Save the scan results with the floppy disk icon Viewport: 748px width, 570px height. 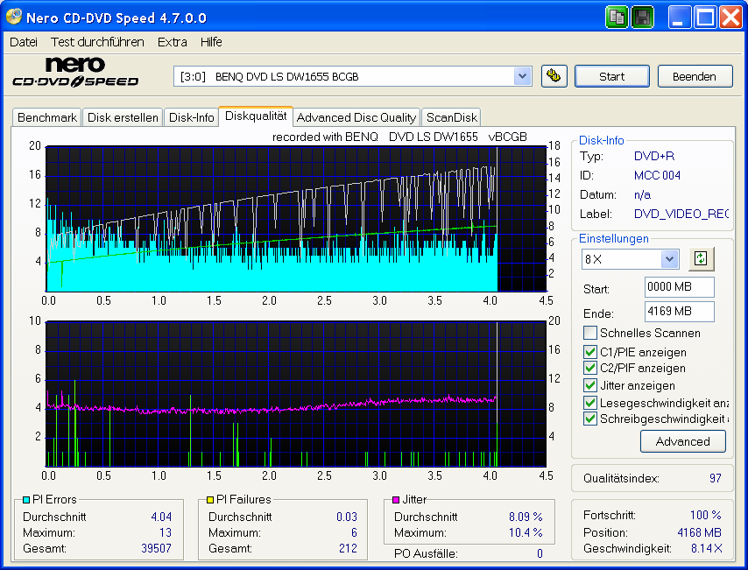642,17
